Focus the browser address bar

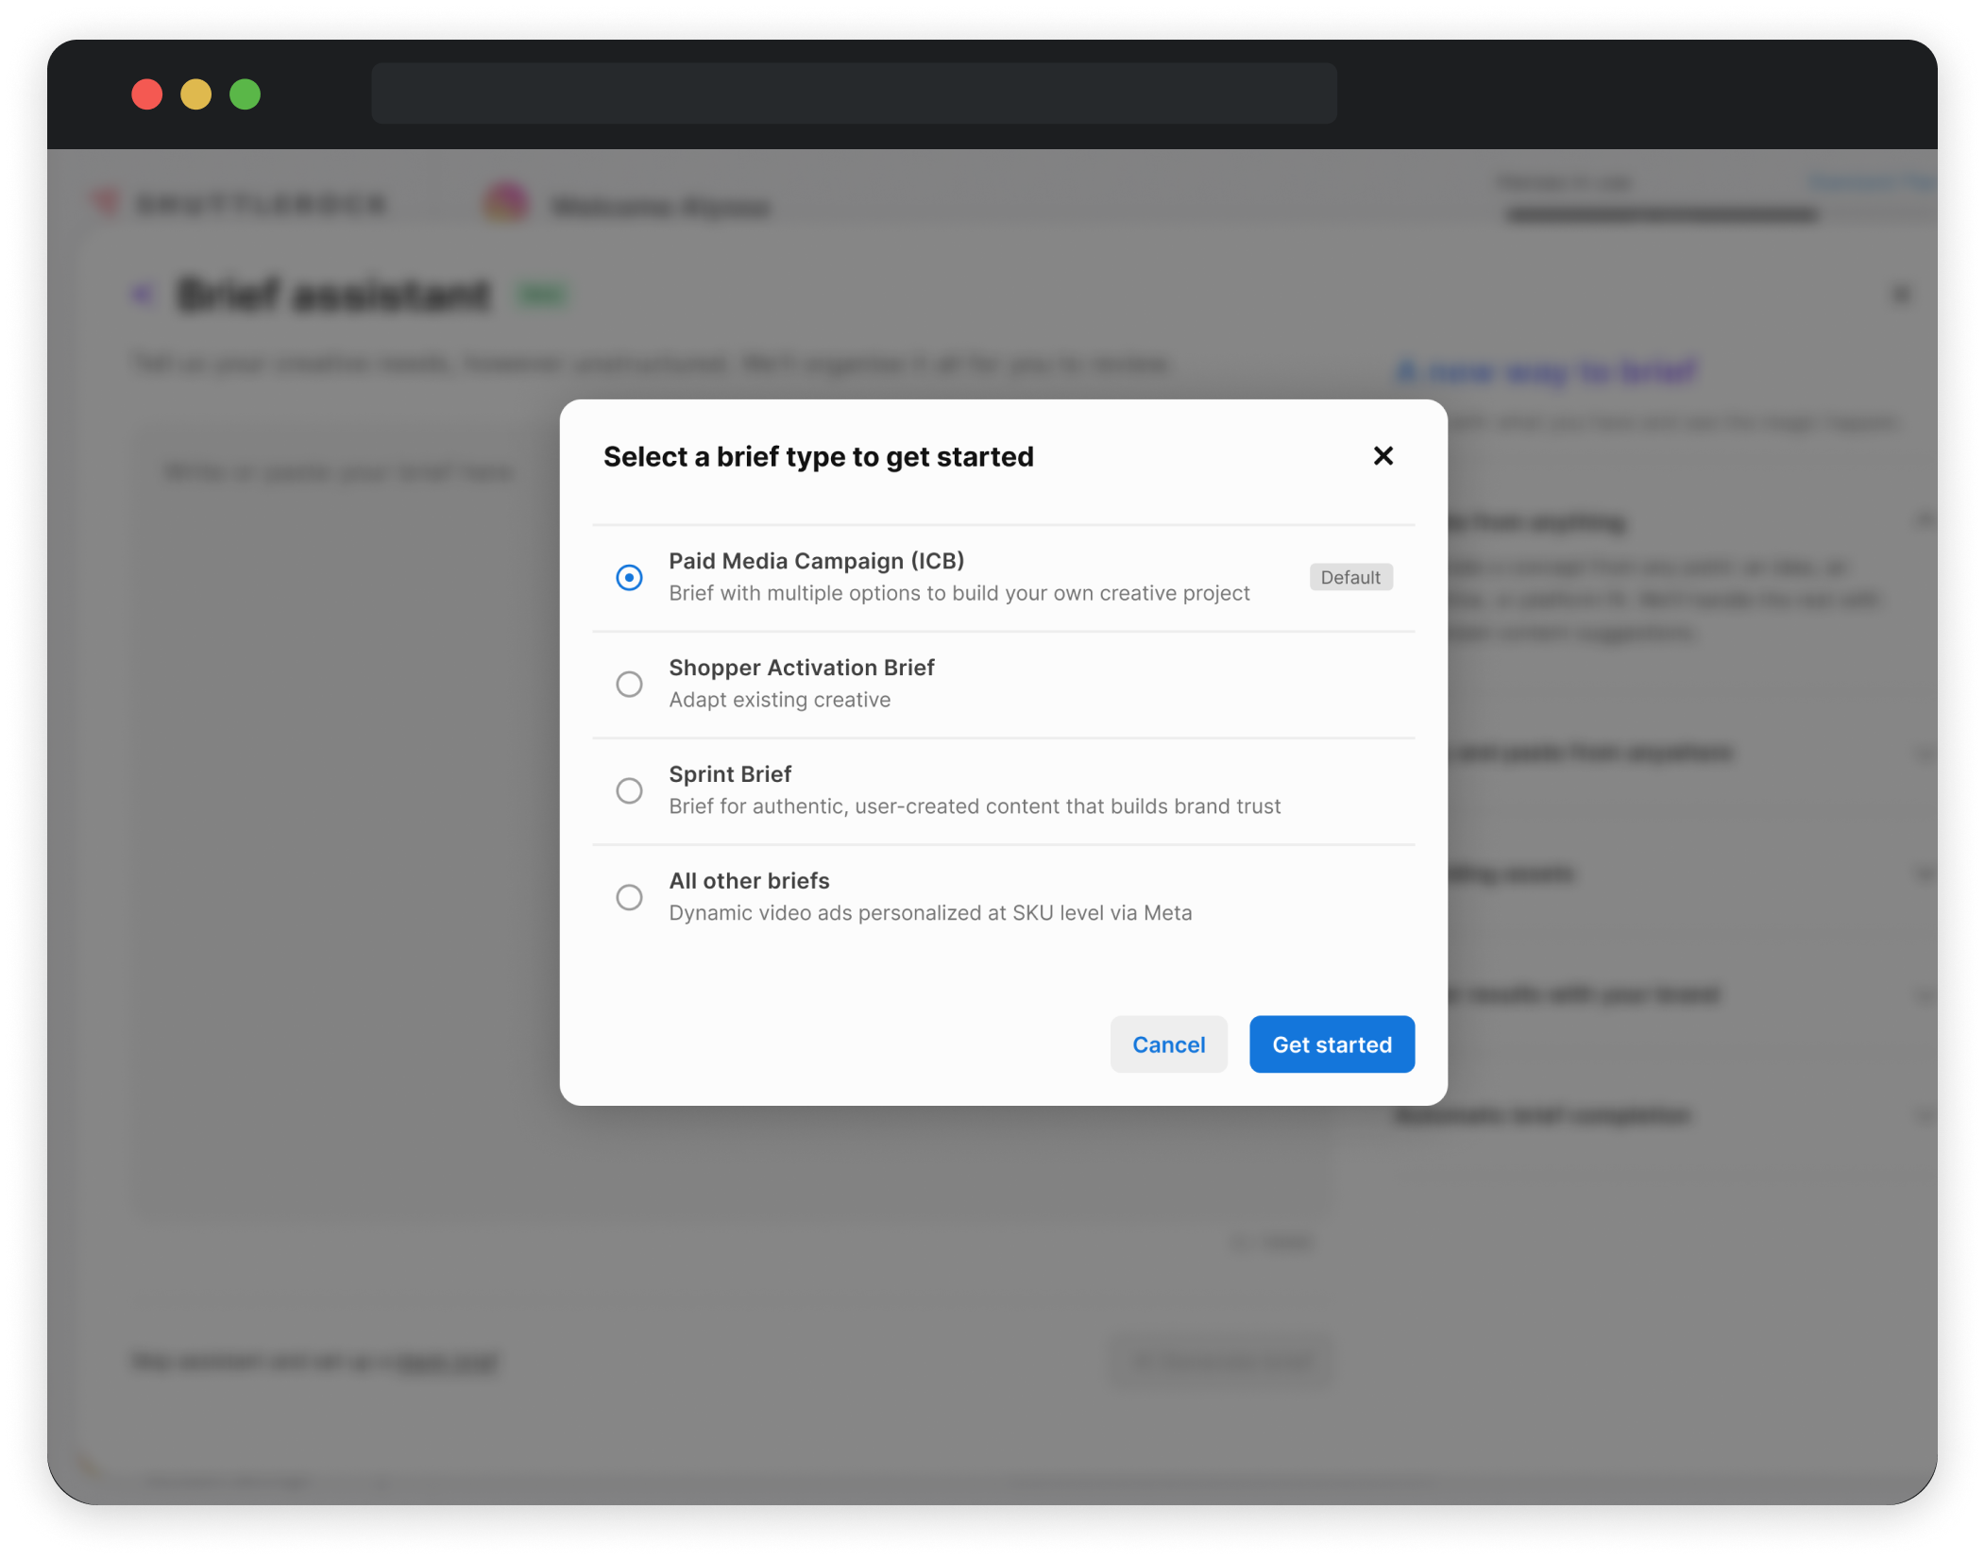[853, 93]
